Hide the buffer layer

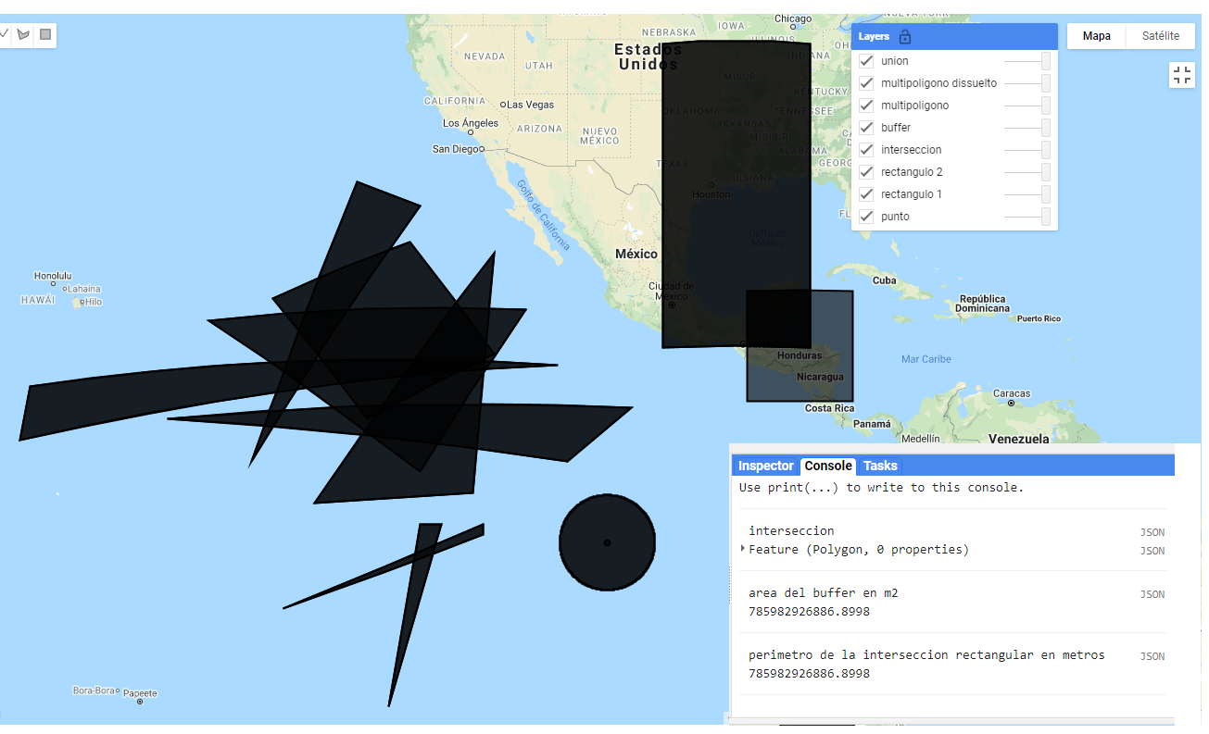pos(867,128)
